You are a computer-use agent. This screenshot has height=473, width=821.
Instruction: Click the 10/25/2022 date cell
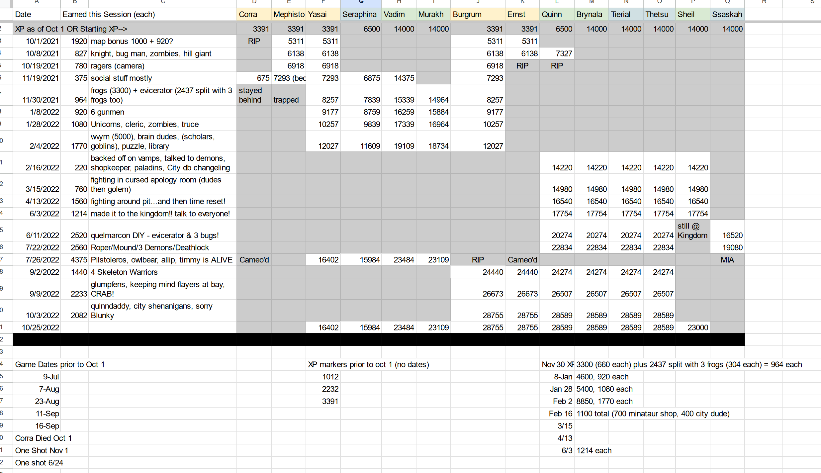click(37, 328)
